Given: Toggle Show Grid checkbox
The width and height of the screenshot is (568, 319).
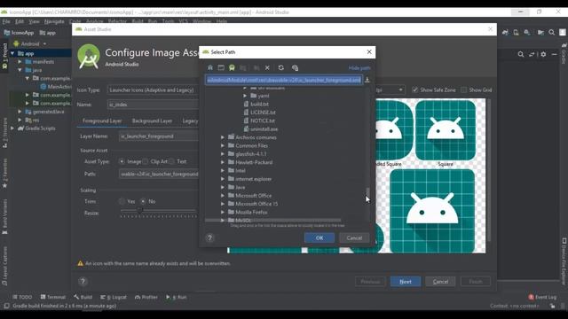Looking at the screenshot, I should click(463, 89).
